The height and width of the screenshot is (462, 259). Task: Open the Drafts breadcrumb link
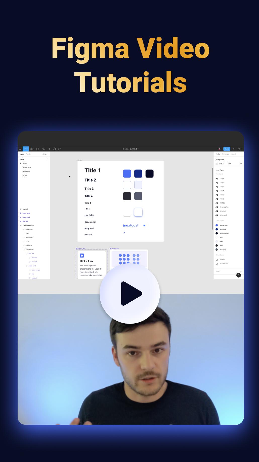[x=125, y=149]
